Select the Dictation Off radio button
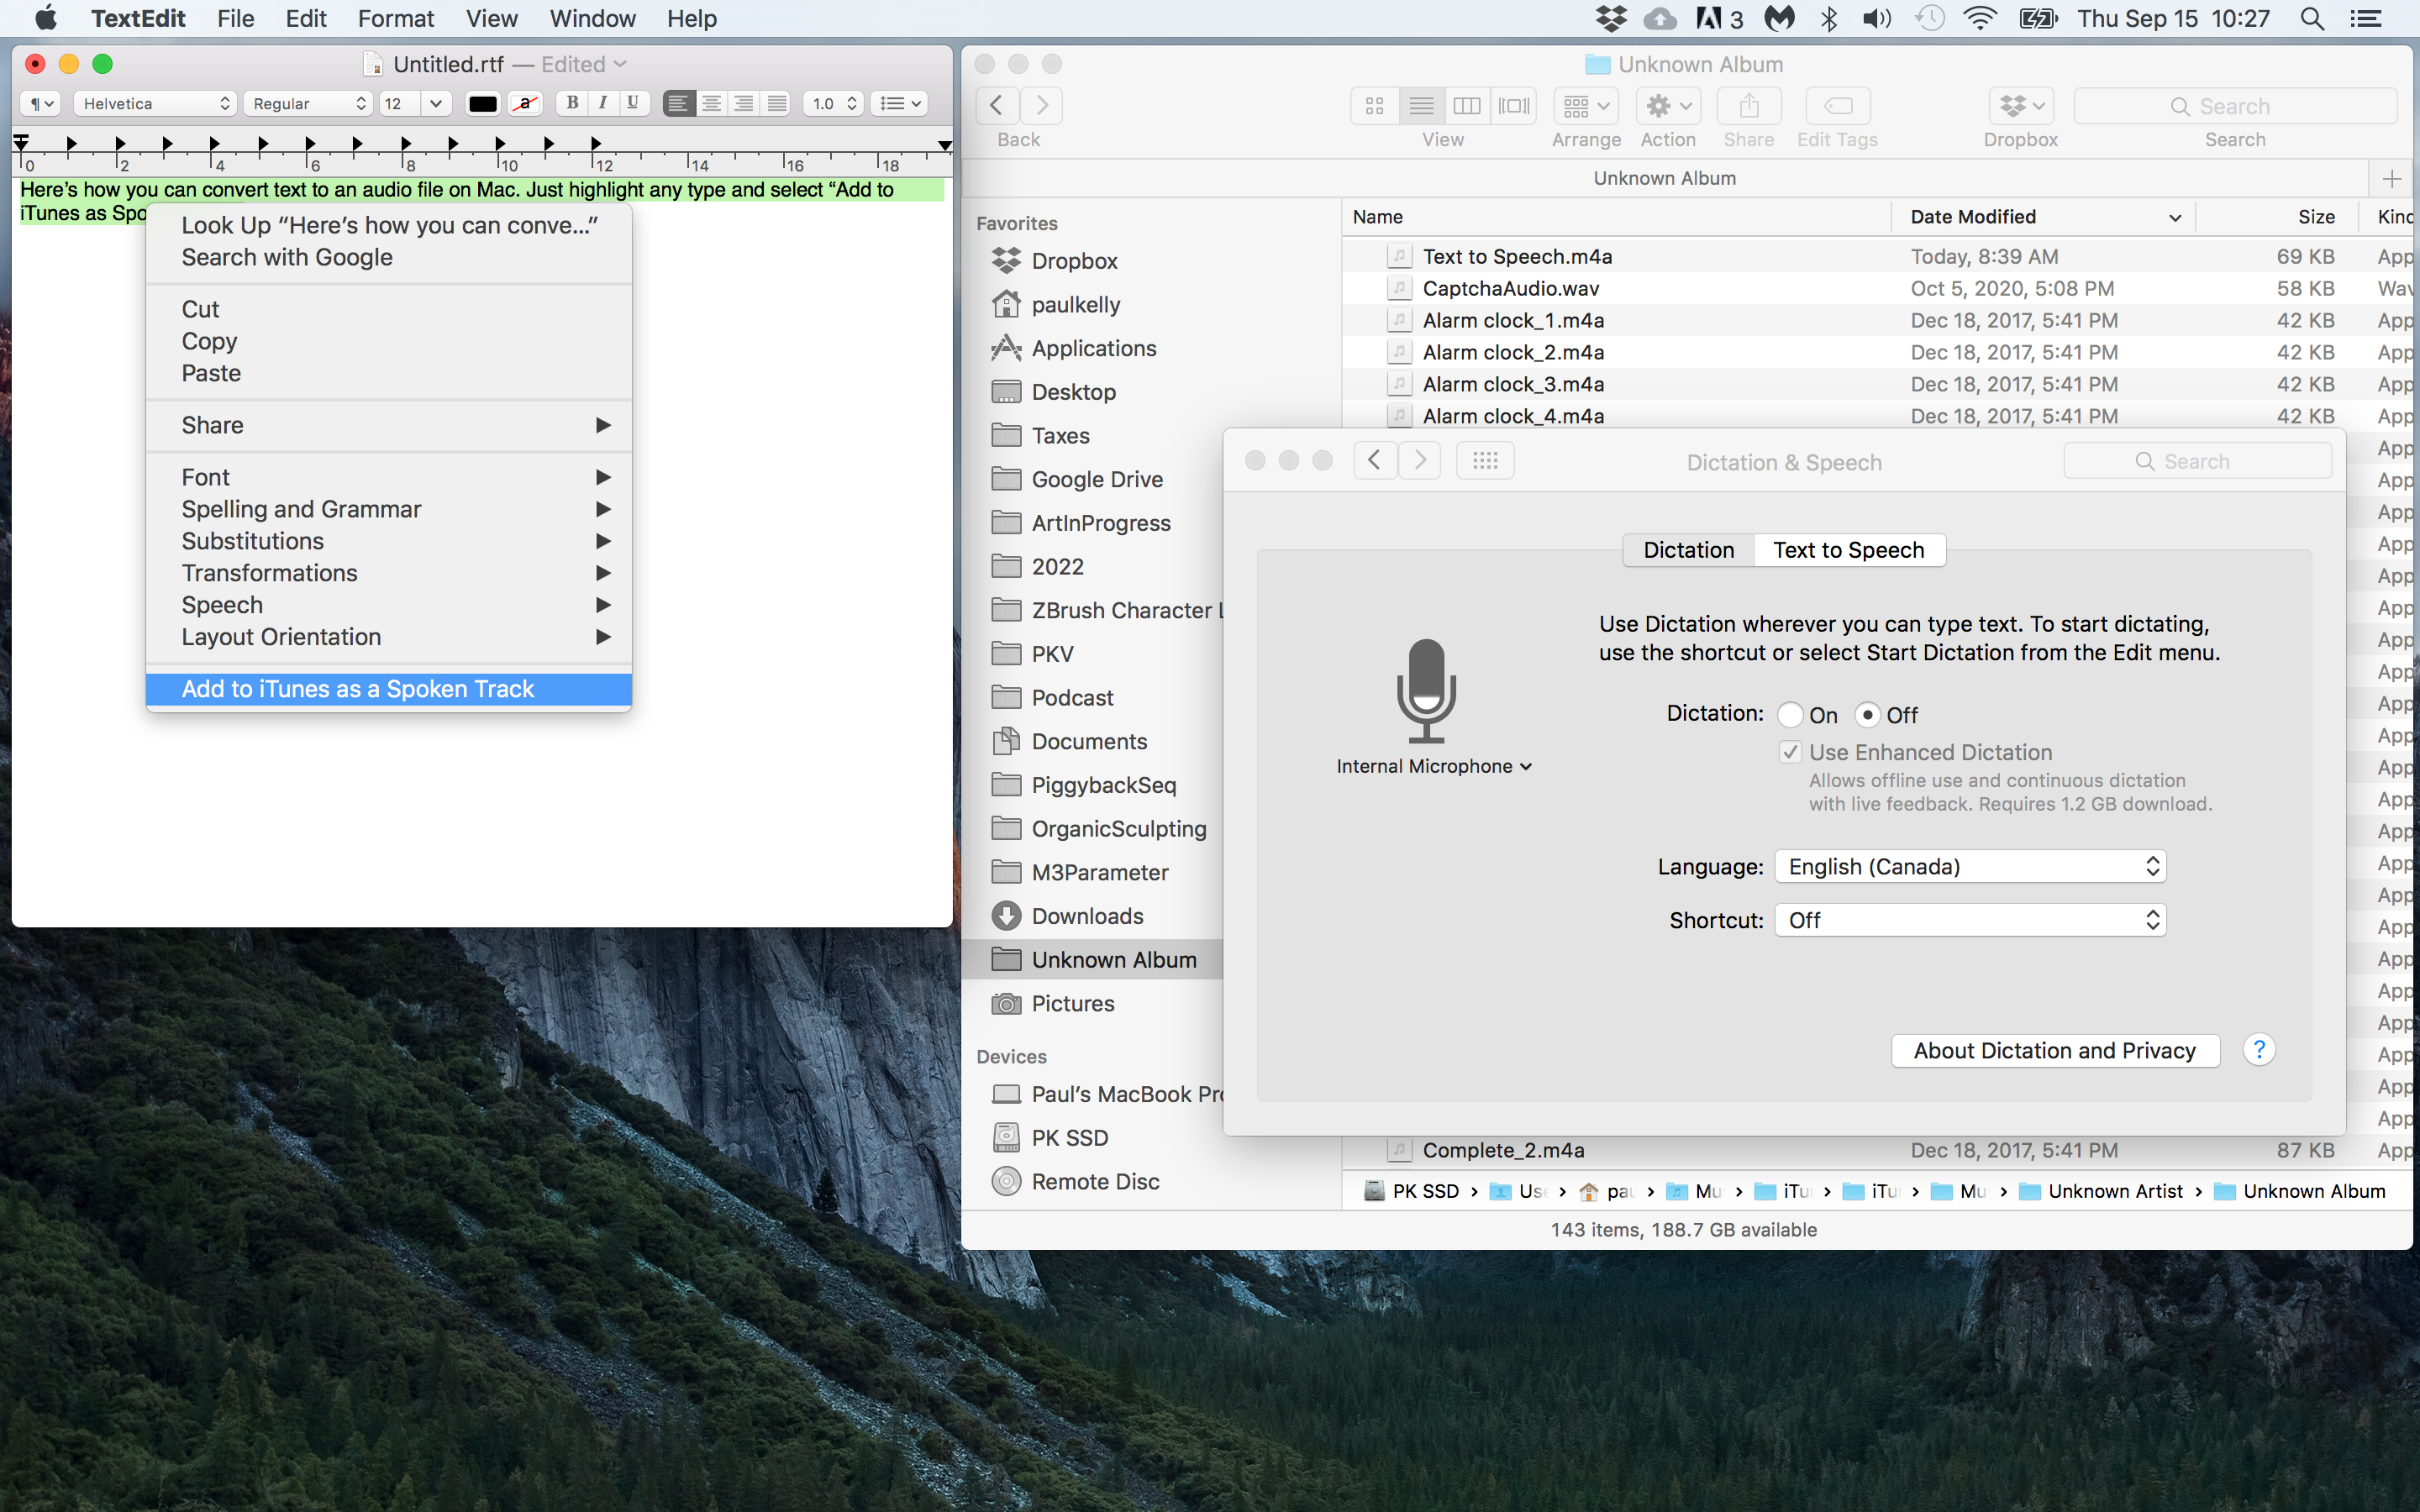Image resolution: width=2420 pixels, height=1512 pixels. 1868,714
